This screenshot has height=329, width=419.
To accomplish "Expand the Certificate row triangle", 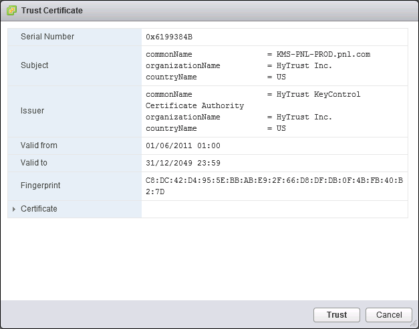I will (14, 209).
